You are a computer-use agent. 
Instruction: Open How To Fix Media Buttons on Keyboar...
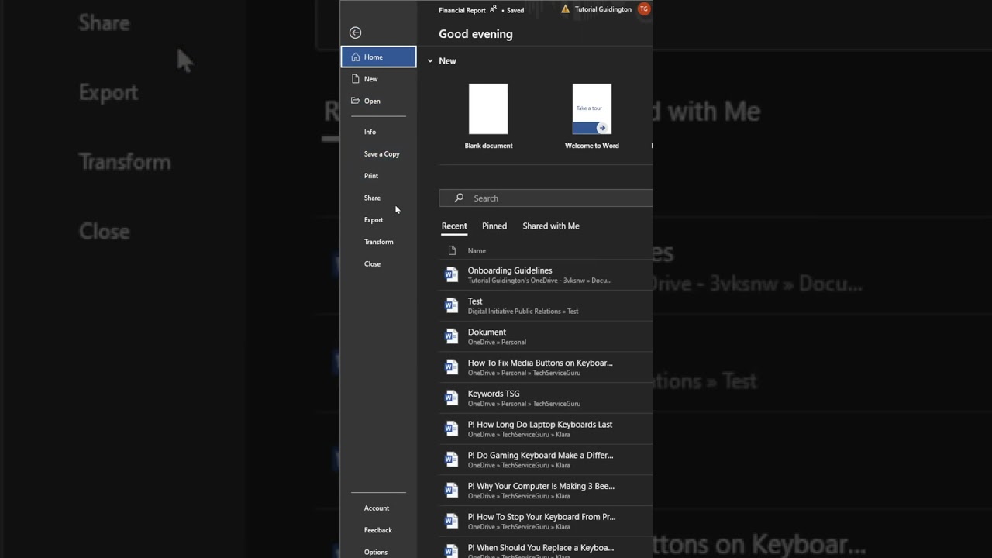coord(546,367)
